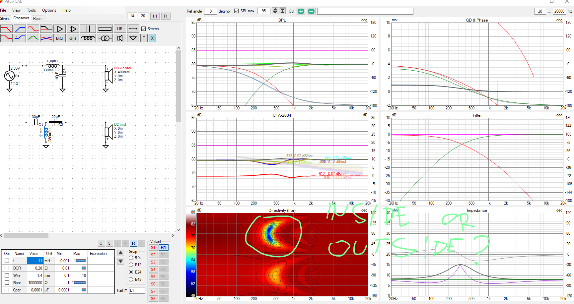Select the blue high-shelf filter icon
The width and height of the screenshot is (574, 304).
20,38
